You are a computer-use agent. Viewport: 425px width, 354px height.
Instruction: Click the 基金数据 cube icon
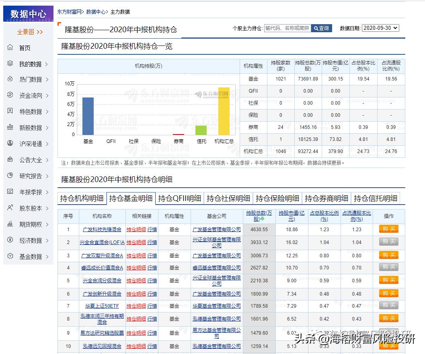coord(10,256)
